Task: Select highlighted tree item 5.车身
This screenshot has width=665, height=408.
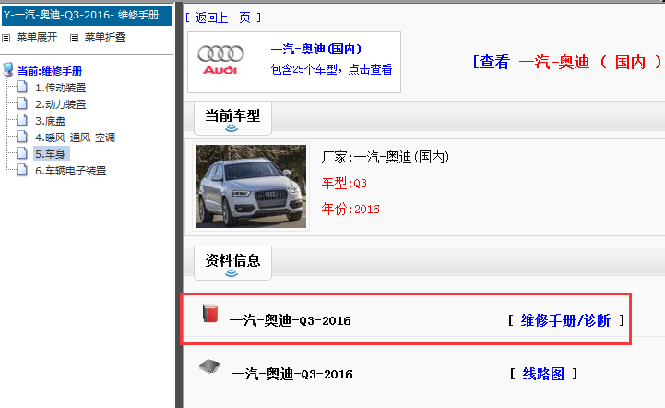Action: point(51,153)
